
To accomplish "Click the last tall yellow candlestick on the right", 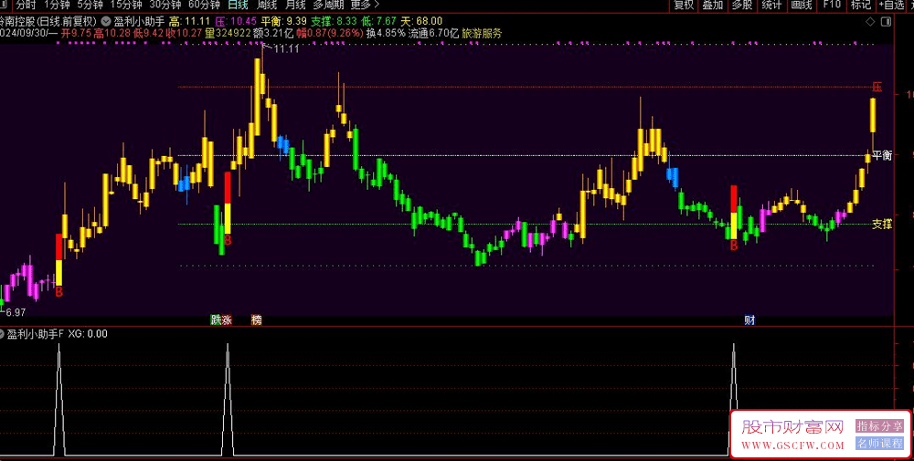I will coord(873,115).
